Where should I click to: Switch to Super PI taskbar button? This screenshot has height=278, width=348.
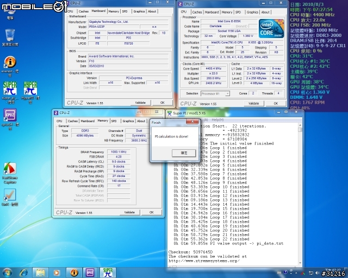click(x=108, y=273)
